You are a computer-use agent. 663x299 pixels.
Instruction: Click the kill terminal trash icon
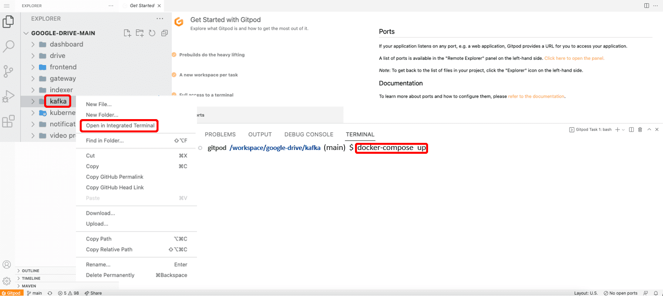point(640,130)
